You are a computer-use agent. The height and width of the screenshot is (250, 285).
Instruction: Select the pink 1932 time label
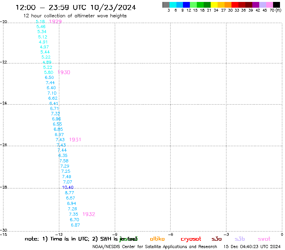click(89, 214)
